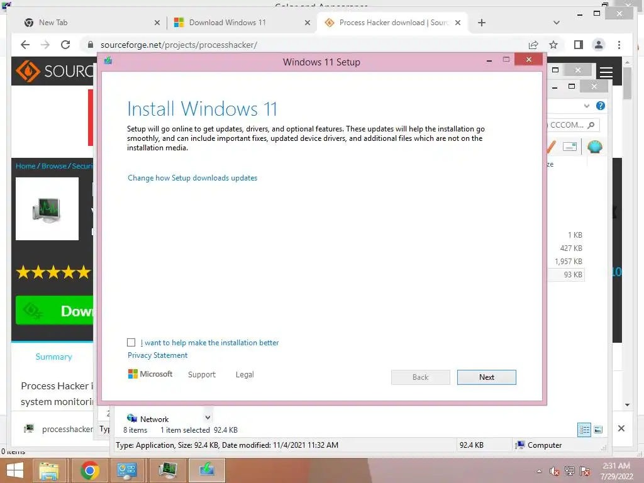644x483 pixels.
Task: Open Process Hacker taskbar icon
Action: 167,470
